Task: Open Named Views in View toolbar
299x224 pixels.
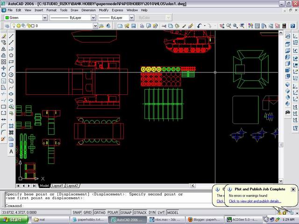Action: click(x=288, y=36)
